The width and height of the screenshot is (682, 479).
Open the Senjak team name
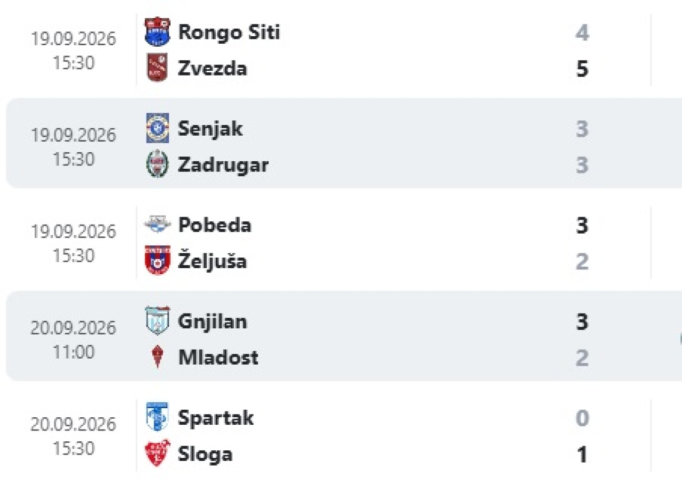coord(210,128)
